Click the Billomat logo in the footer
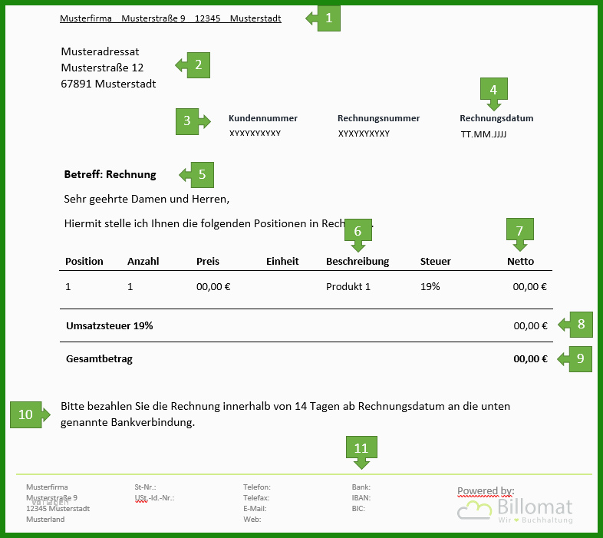The image size is (603, 538). tap(516, 510)
